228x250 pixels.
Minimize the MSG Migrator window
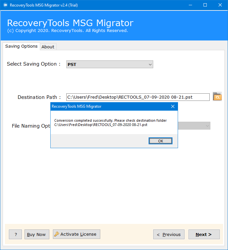190,5
